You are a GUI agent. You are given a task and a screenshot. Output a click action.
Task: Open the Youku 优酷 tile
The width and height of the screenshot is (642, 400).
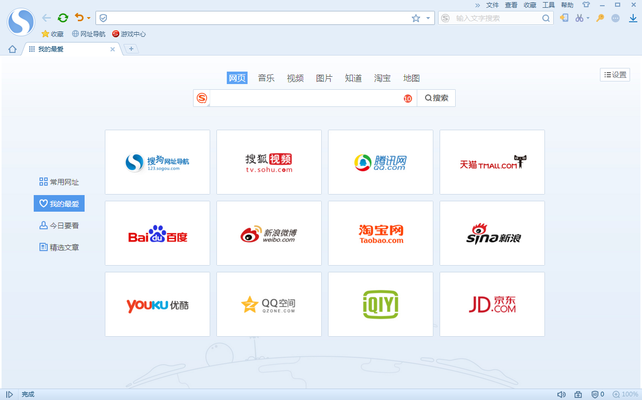pyautogui.click(x=157, y=304)
